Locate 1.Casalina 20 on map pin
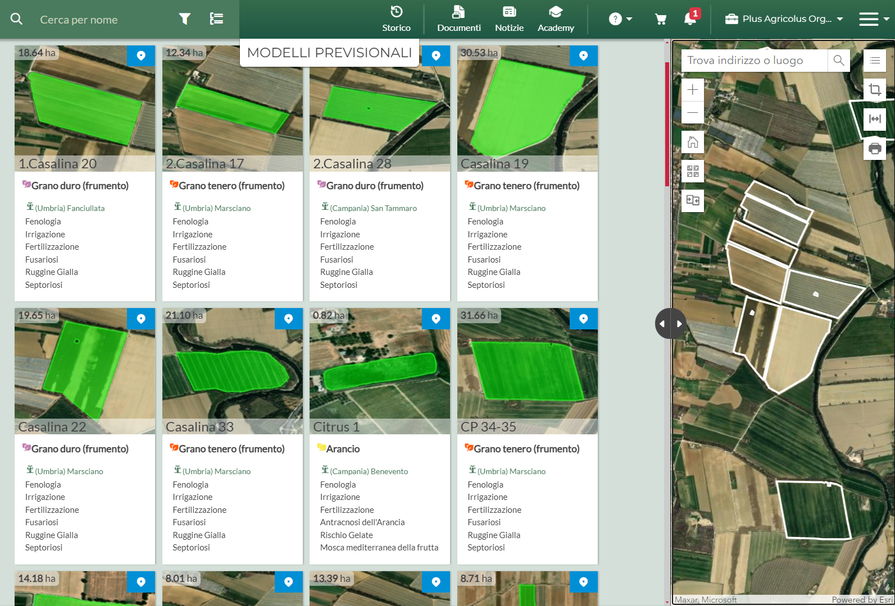This screenshot has width=895, height=606. pyautogui.click(x=141, y=56)
